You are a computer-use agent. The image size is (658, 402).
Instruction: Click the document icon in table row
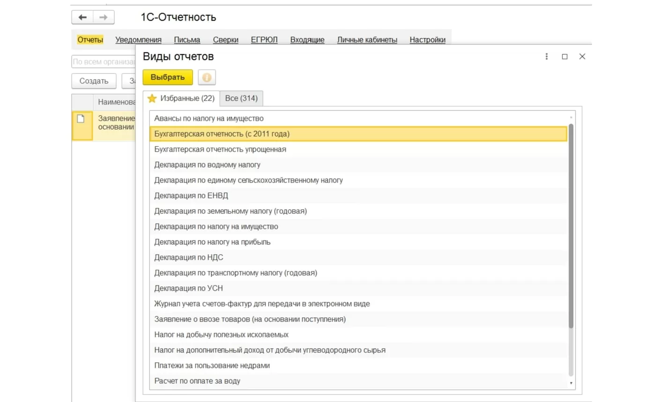(81, 119)
